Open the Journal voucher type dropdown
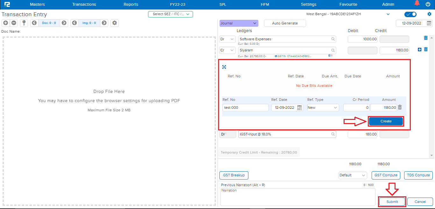Viewport: 435px width, 209px height. coord(239,23)
